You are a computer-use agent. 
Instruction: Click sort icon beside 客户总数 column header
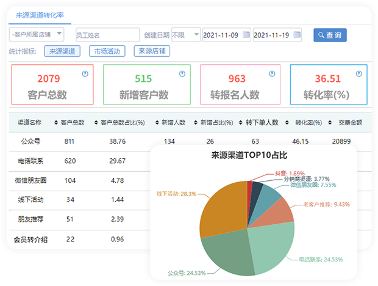[x=56, y=123]
